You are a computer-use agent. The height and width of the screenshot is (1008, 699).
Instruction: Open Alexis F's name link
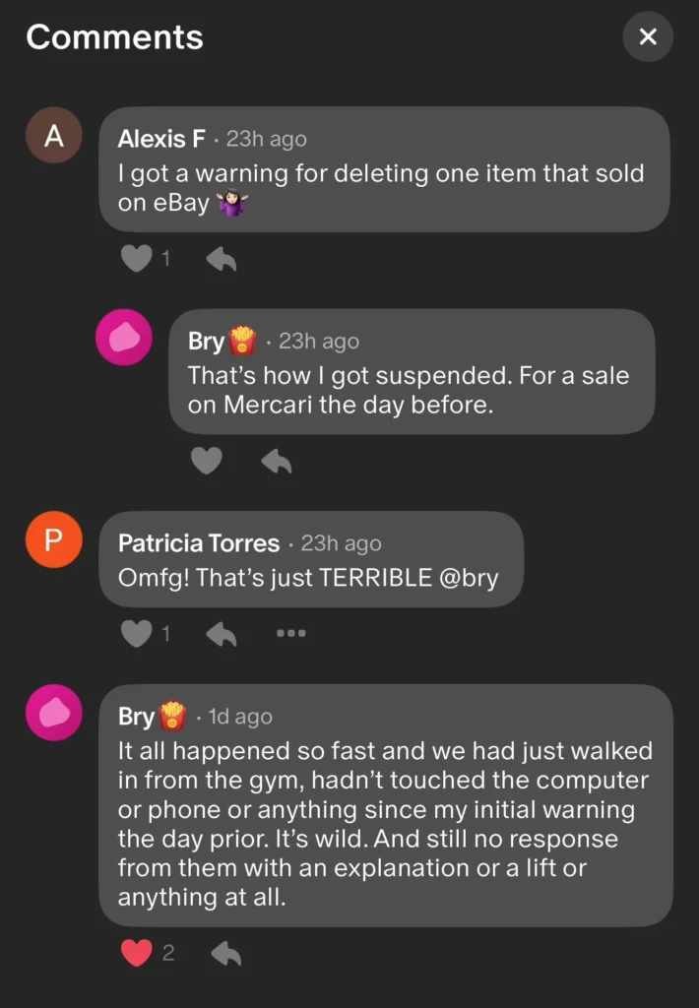pos(161,140)
